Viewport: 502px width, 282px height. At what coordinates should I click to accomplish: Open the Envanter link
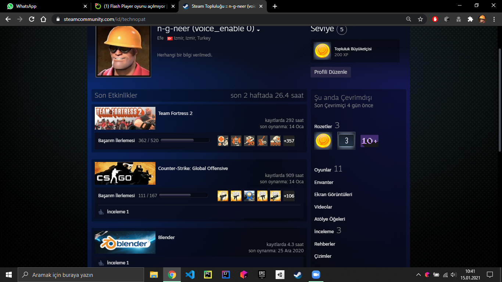324,182
